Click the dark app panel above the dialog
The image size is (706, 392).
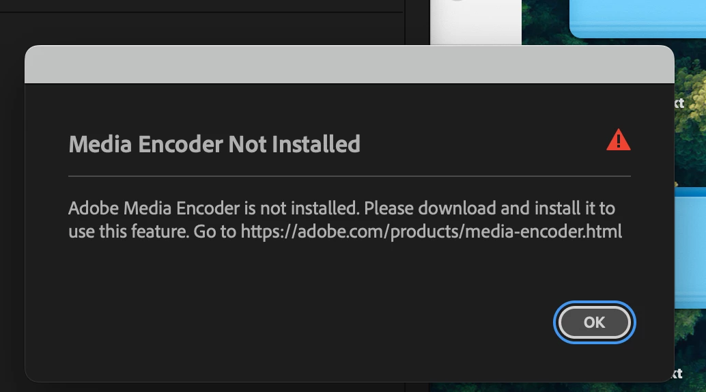pyautogui.click(x=203, y=27)
